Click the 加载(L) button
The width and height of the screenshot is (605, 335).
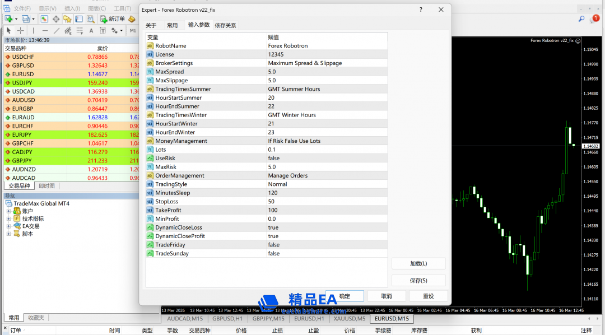418,263
